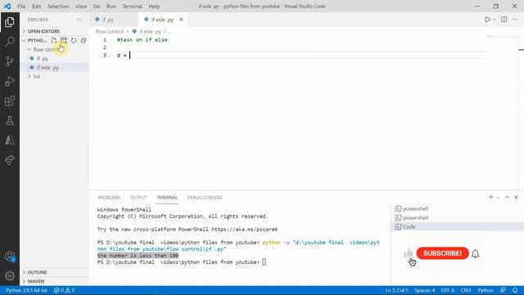Viewport: 524px width, 295px height.
Task: Switch to Debug Console tab
Action: click(205, 197)
